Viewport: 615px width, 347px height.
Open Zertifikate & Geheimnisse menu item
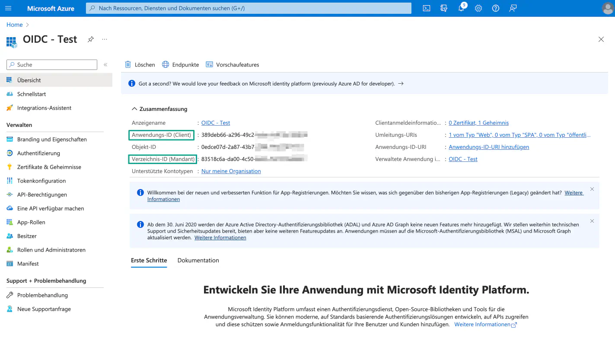pyautogui.click(x=49, y=167)
